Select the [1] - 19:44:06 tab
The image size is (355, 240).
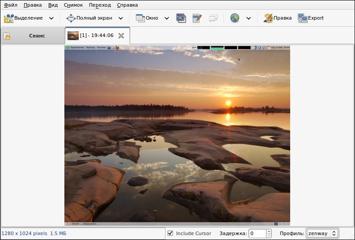(x=97, y=36)
